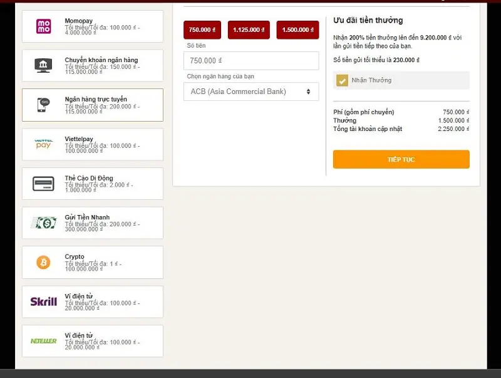501x378 pixels.
Task: Choose the Skrill wallet logo
Action: coord(44,302)
